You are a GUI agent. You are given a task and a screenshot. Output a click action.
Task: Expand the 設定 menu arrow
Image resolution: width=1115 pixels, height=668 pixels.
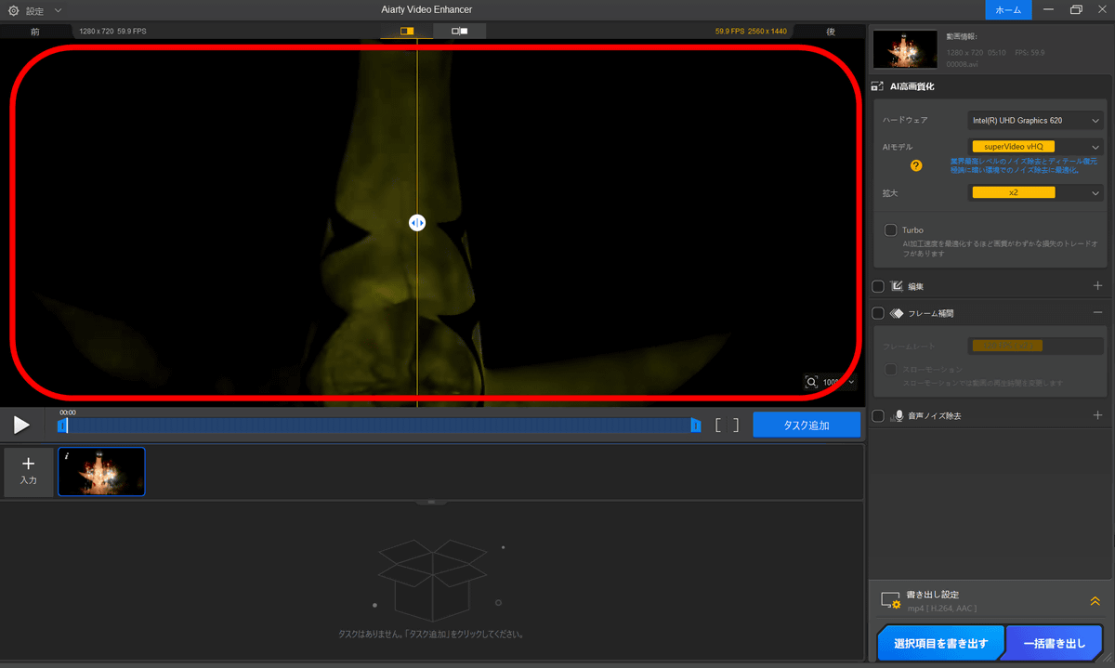(58, 10)
